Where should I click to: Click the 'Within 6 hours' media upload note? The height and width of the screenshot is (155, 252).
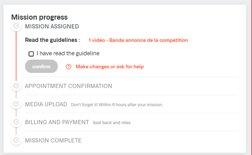(x=117, y=105)
